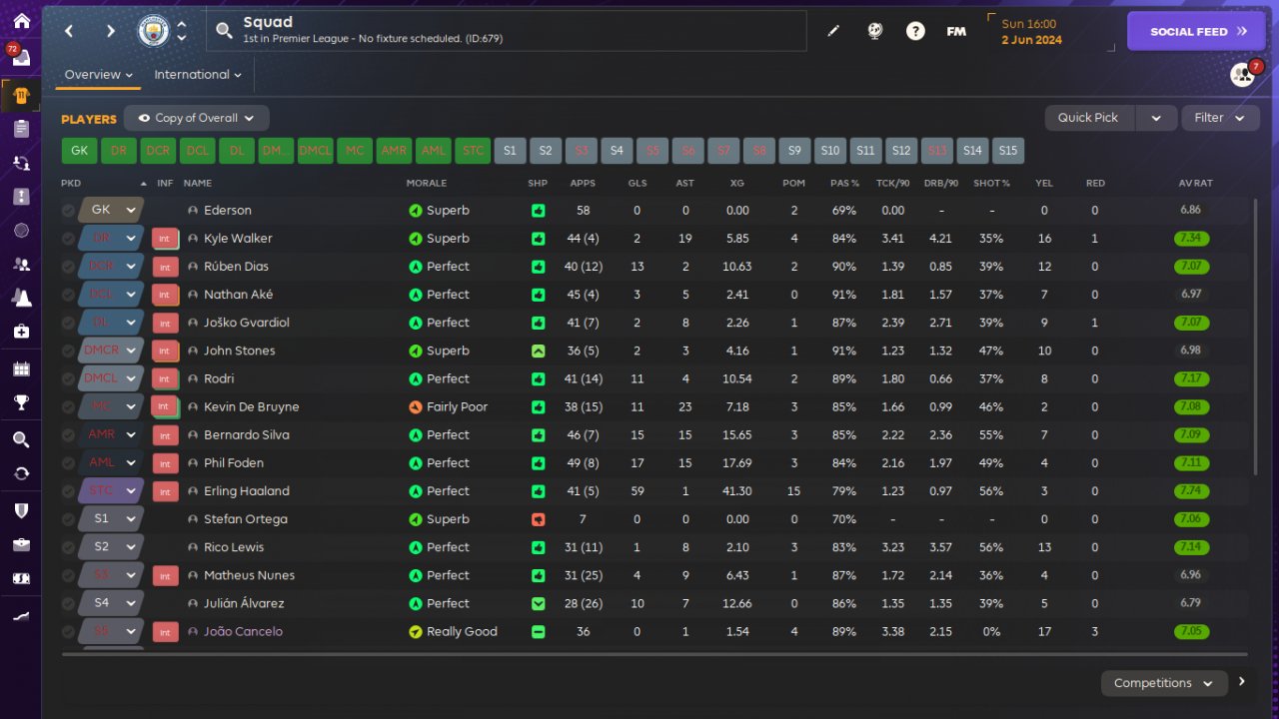The height and width of the screenshot is (719, 1279).
Task: Toggle pick checkbox for Rodri
Action: 68,378
